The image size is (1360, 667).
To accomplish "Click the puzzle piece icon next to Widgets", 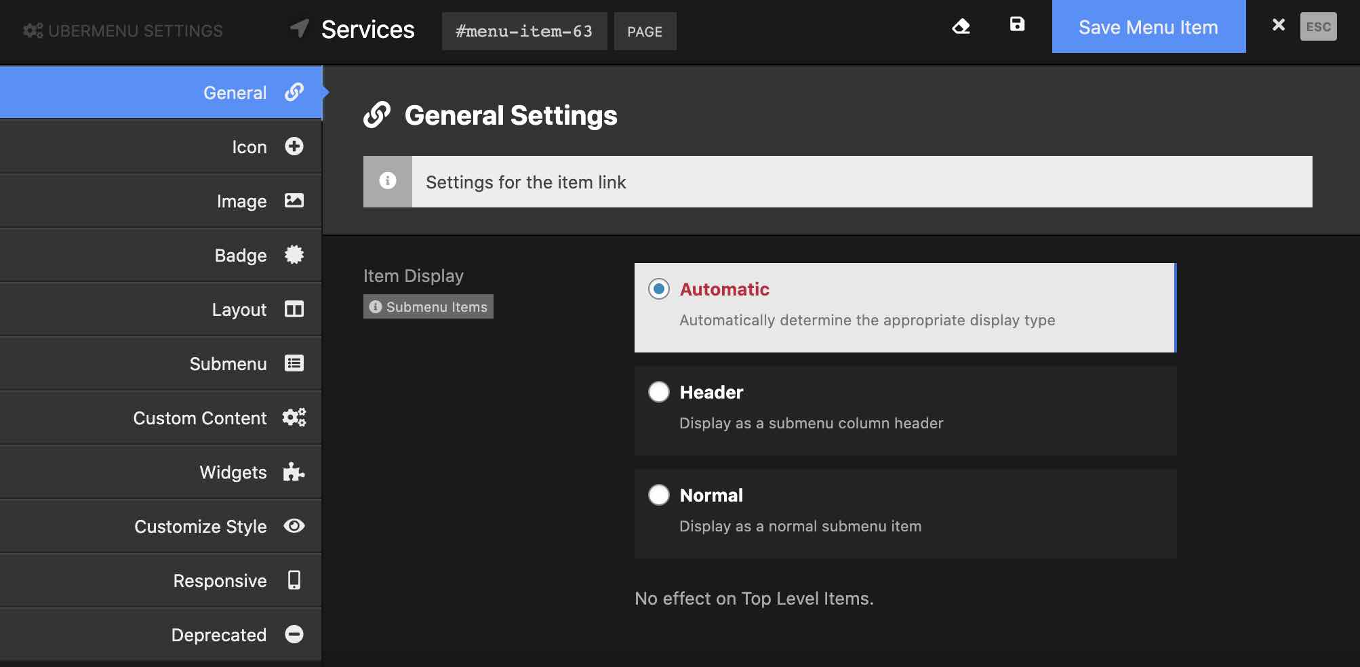I will (294, 472).
